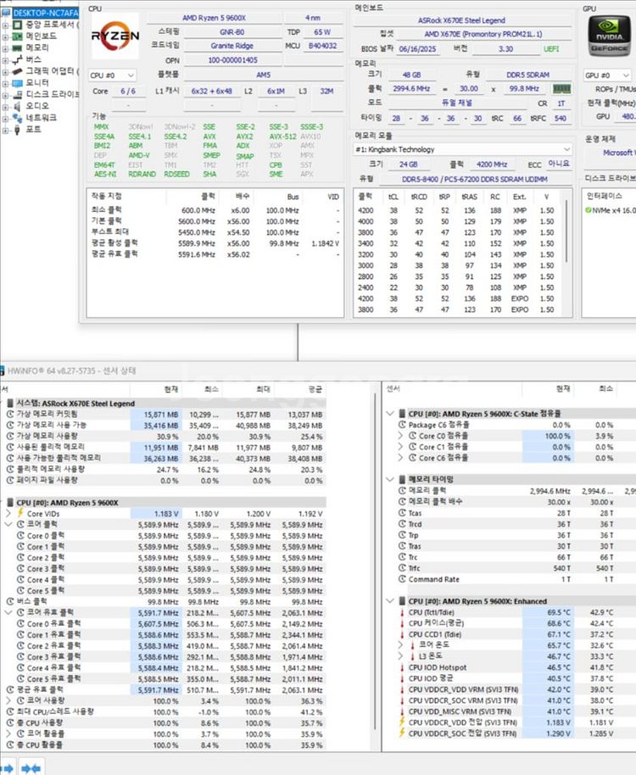Click the chip icon of 메모리 타이밍 group
This screenshot has height=775, width=636.
[x=402, y=479]
